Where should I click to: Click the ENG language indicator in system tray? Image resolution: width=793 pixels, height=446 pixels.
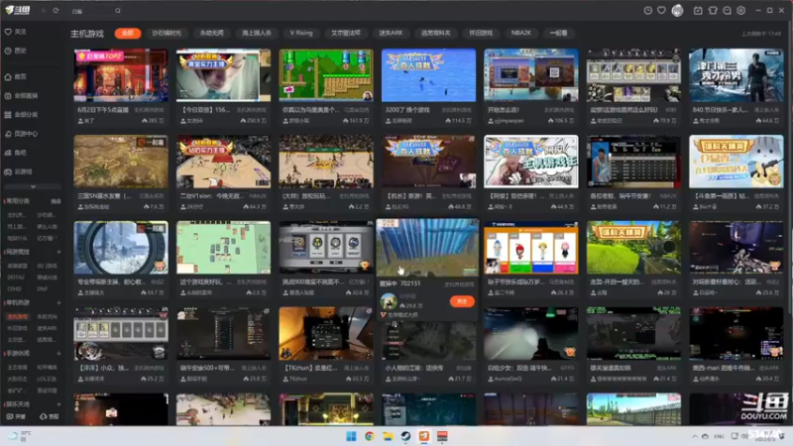coord(719,436)
